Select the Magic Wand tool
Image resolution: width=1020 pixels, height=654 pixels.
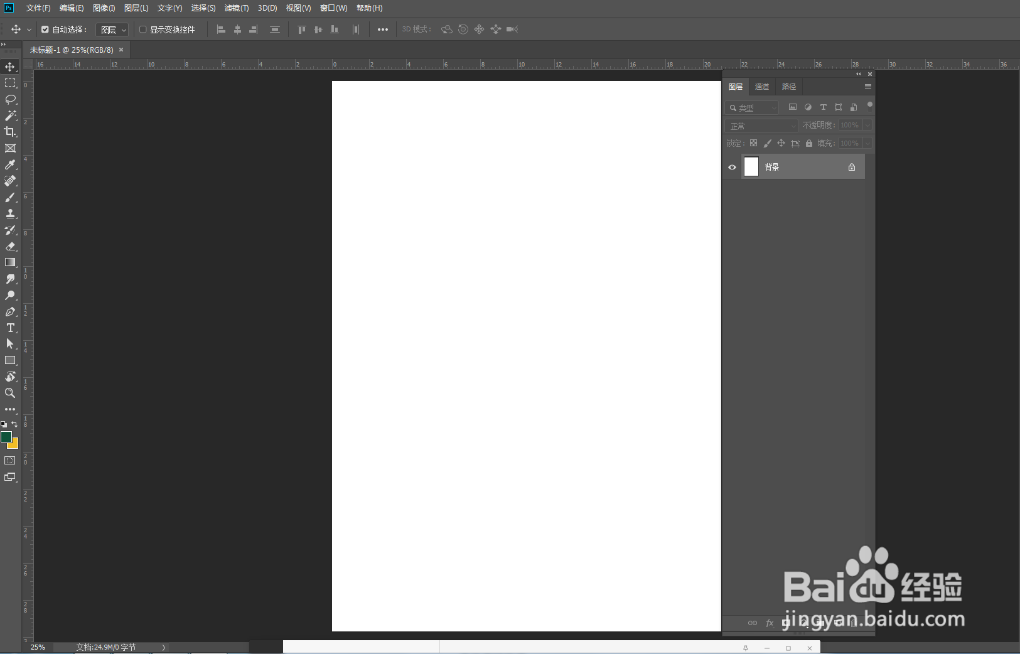tap(10, 115)
